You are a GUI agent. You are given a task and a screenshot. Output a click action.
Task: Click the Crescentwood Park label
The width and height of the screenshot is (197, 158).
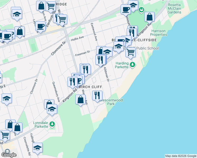click(111, 102)
